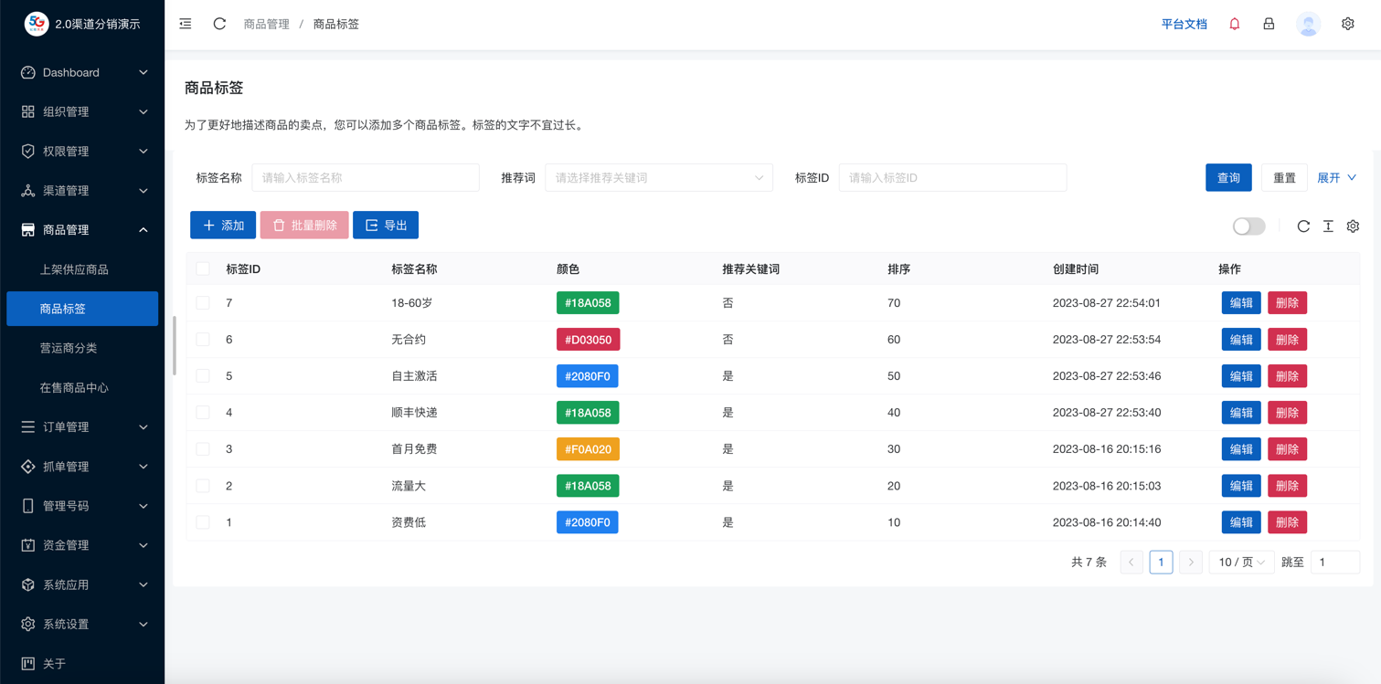Refresh table using the toolbar refresh icon
This screenshot has width=1381, height=684.
(x=1303, y=226)
